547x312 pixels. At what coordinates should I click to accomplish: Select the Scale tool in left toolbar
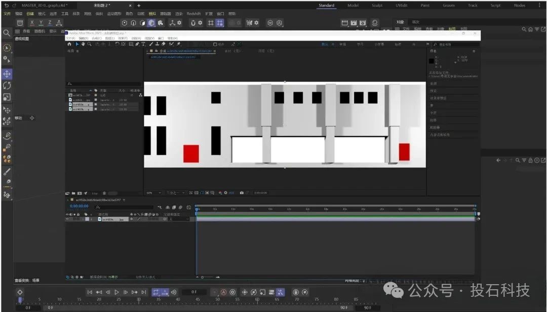point(7,97)
